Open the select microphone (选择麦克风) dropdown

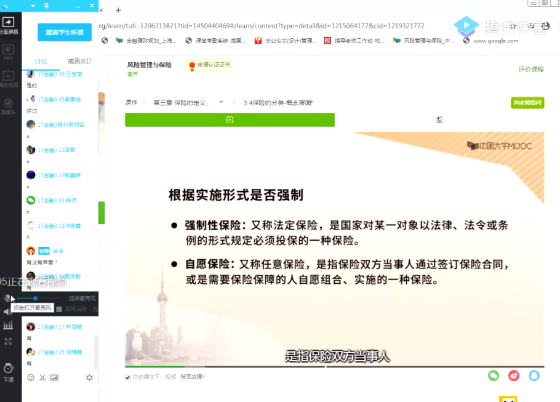click(81, 298)
